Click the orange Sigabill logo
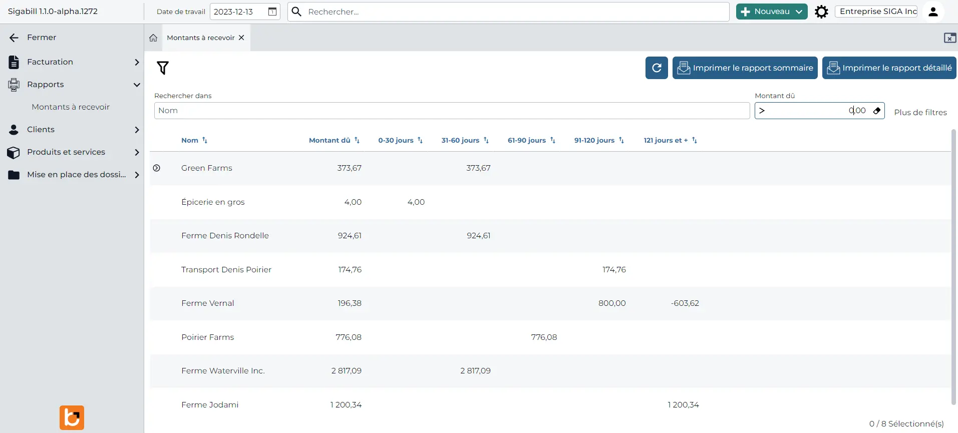The height and width of the screenshot is (433, 958). point(72,417)
